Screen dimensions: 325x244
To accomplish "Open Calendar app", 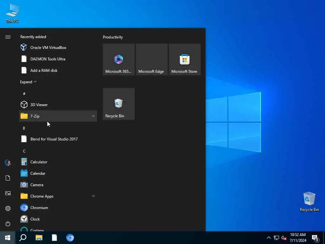I will coord(58,173).
